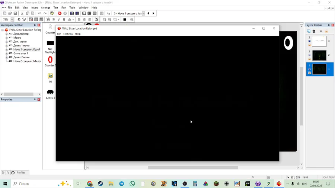Click the black color fill icon
Screen dimensions: 335x188
point(125,19)
